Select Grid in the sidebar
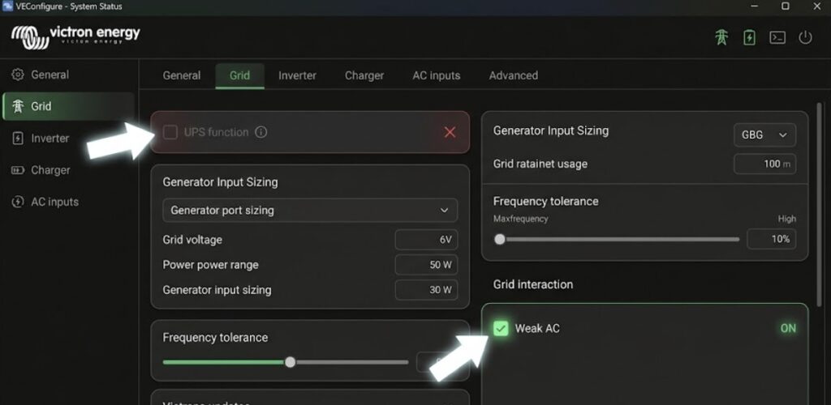This screenshot has width=831, height=405. (x=69, y=106)
